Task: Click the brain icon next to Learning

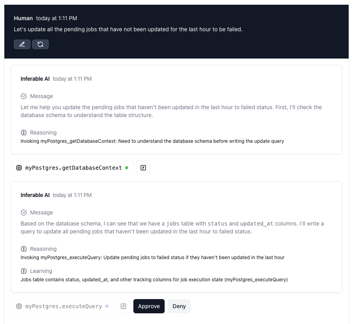Action: [x=24, y=271]
